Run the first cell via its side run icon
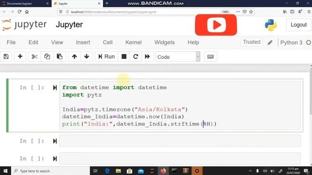The height and width of the screenshot is (175, 312). point(55,87)
